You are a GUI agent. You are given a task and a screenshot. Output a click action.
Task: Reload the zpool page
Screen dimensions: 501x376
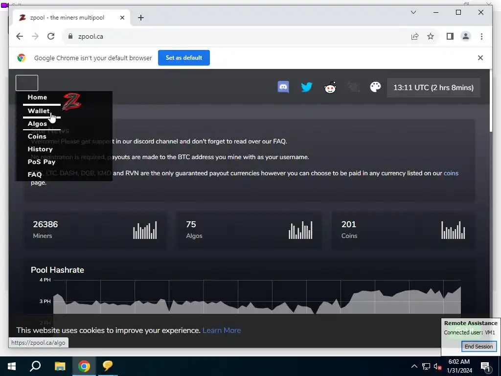pos(51,36)
